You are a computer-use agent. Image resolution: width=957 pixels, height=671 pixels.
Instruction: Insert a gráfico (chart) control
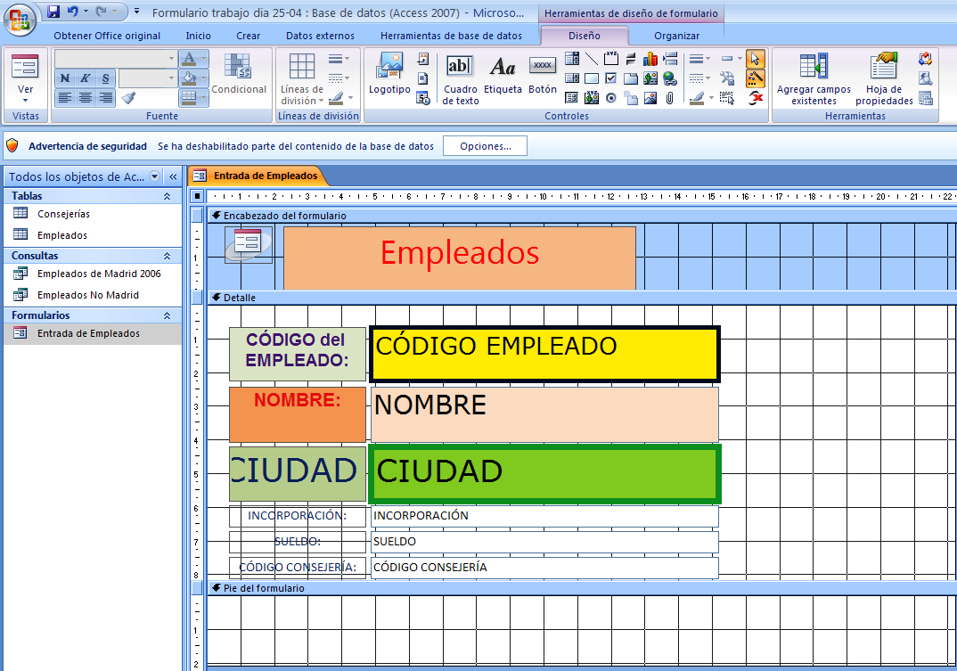pyautogui.click(x=650, y=59)
